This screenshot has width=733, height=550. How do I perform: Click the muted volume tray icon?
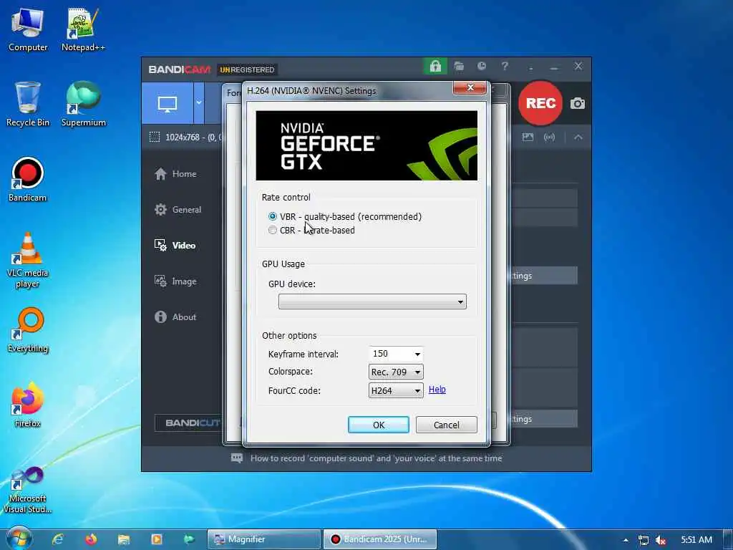coord(661,540)
